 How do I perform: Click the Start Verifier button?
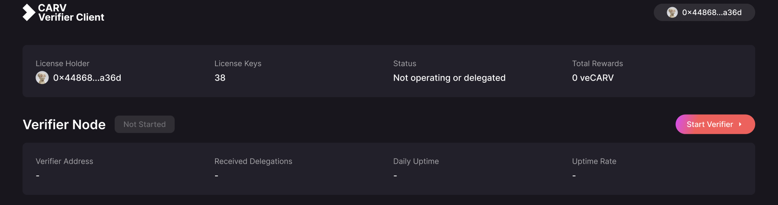click(715, 124)
